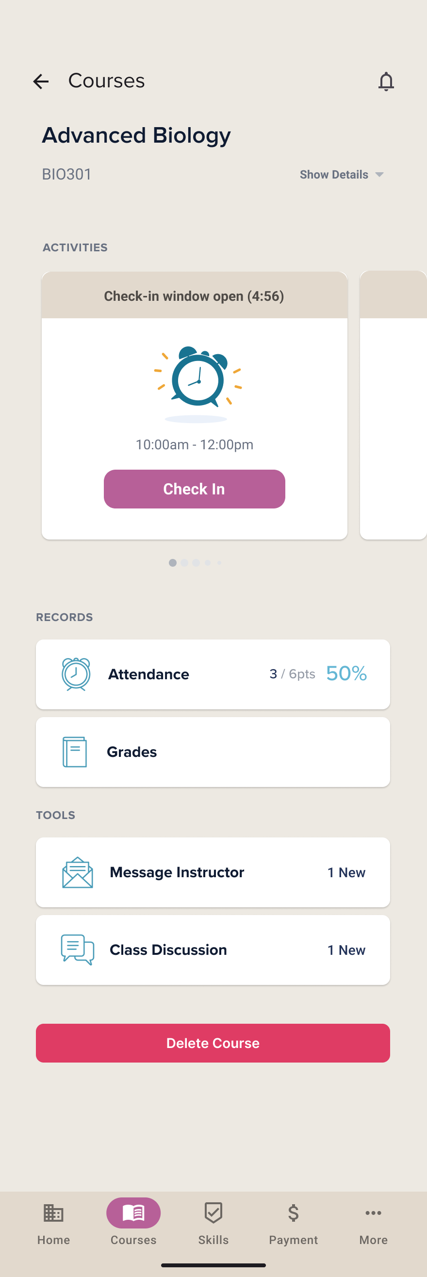
Task: Select the Courses tab
Action: pos(133,1221)
